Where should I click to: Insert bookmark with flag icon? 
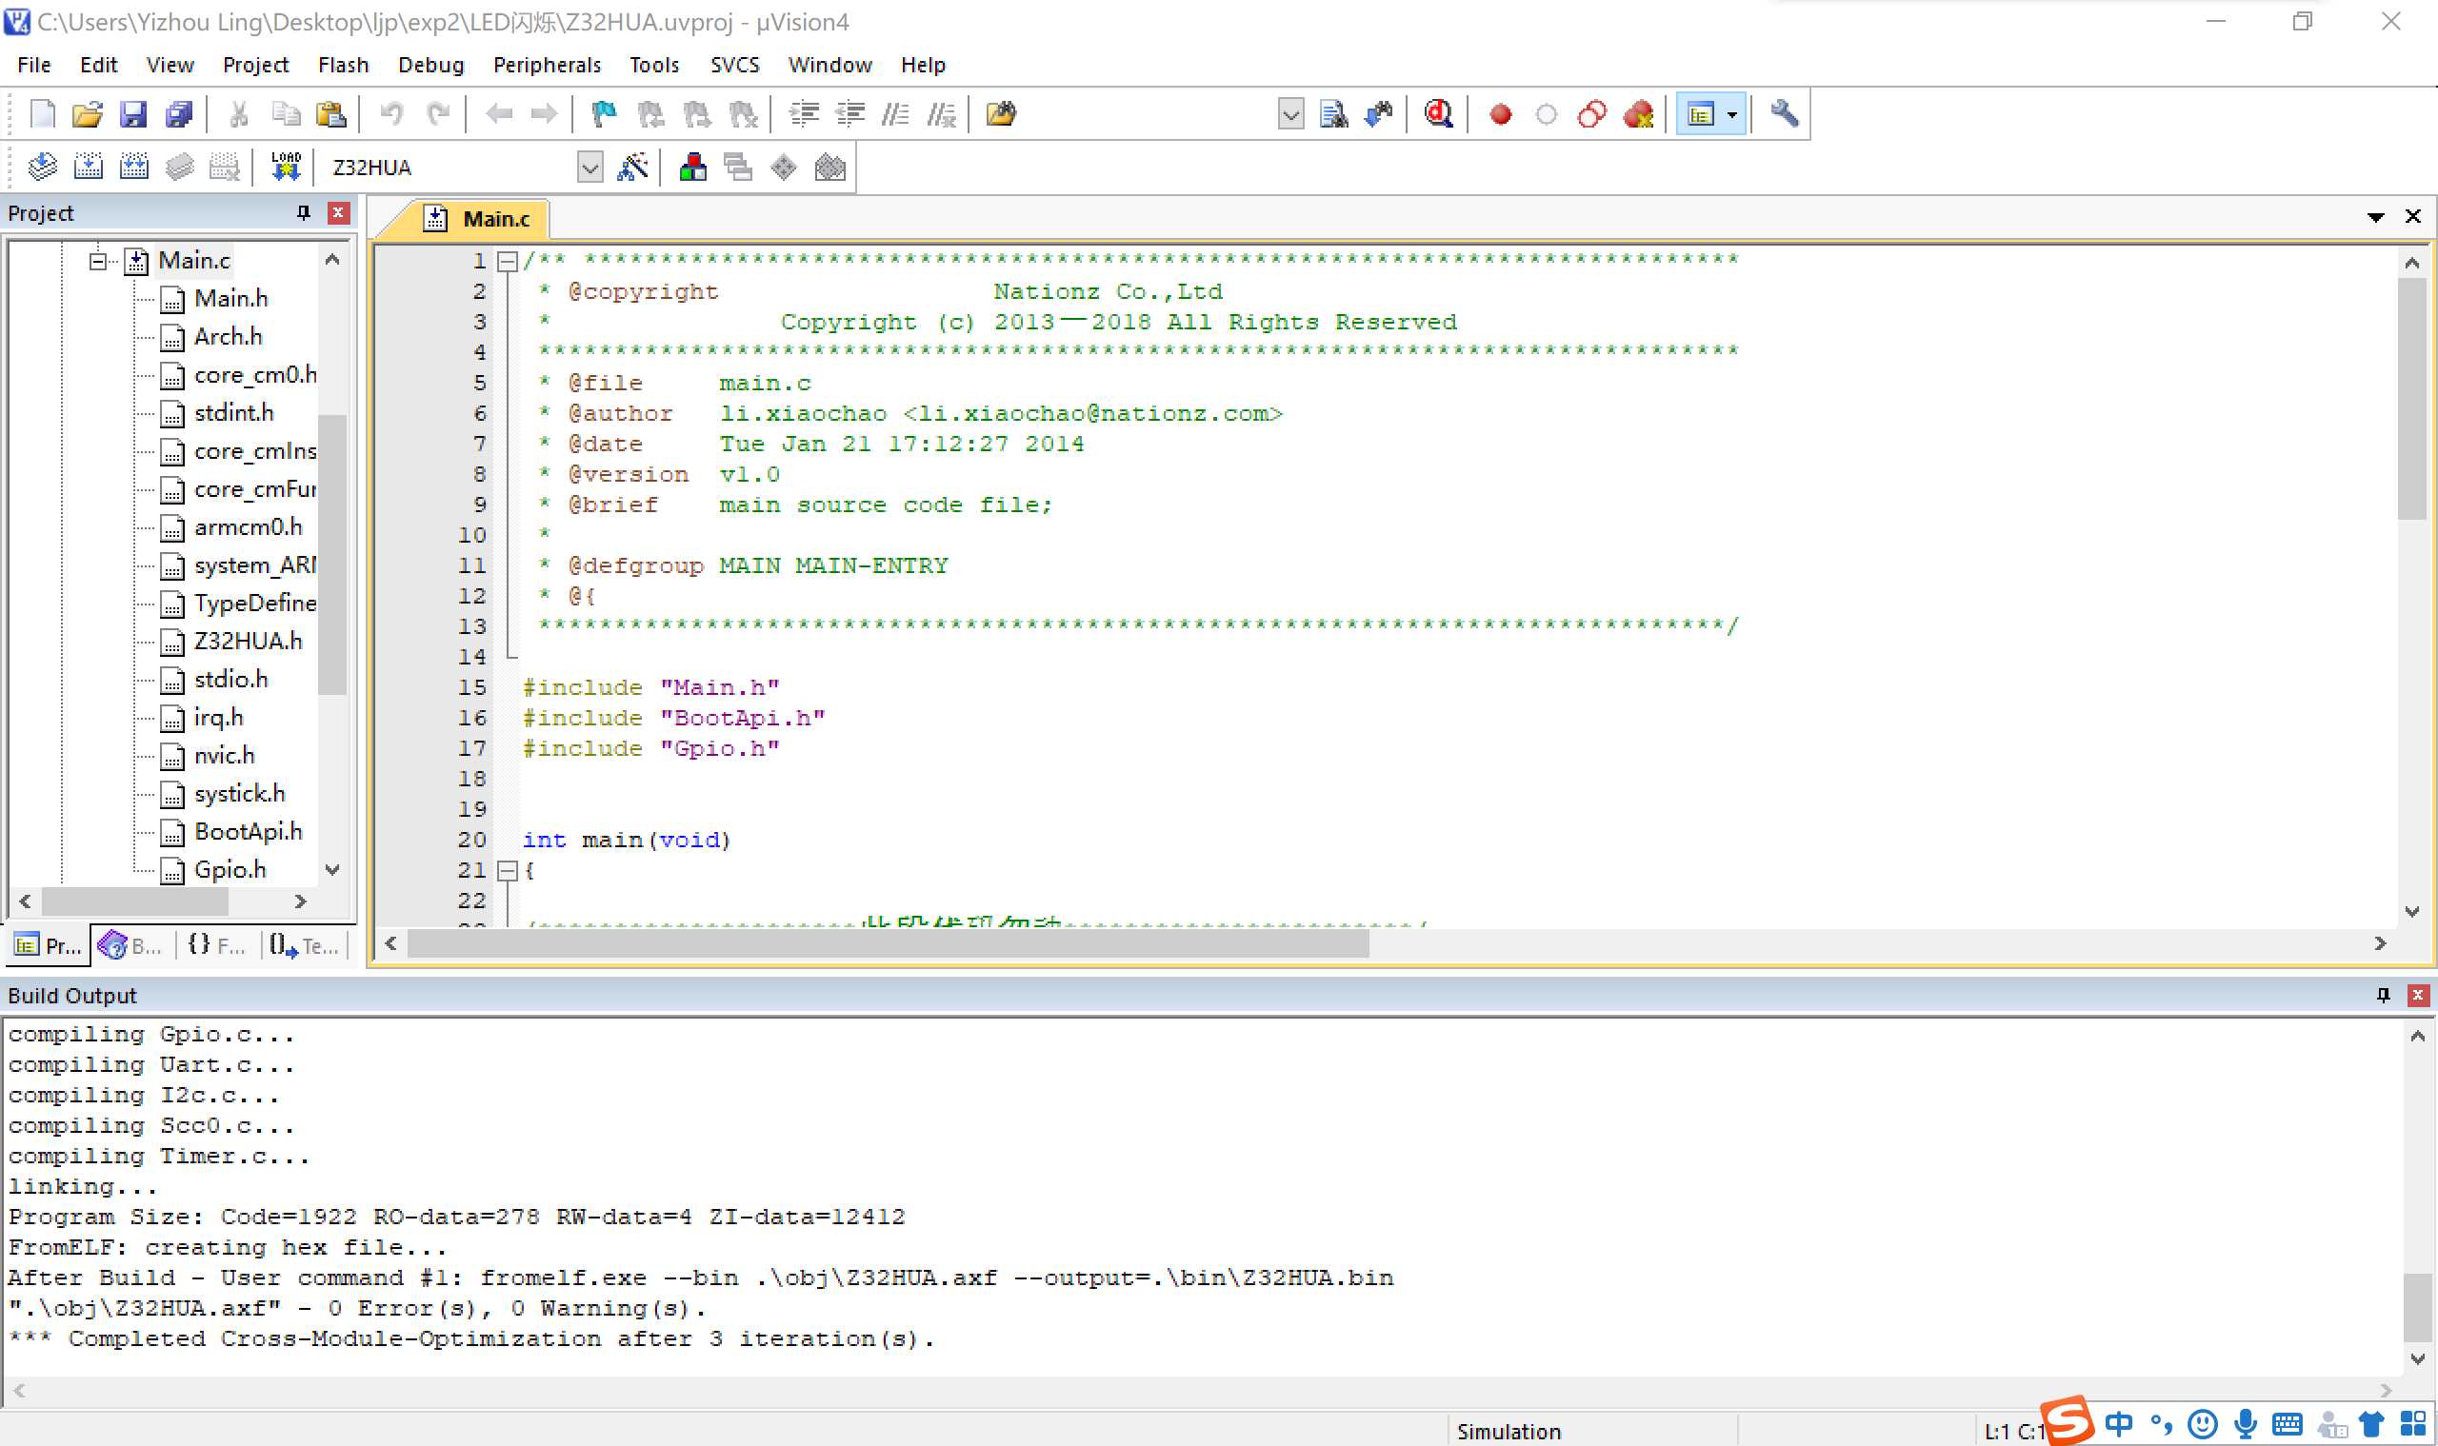click(605, 115)
